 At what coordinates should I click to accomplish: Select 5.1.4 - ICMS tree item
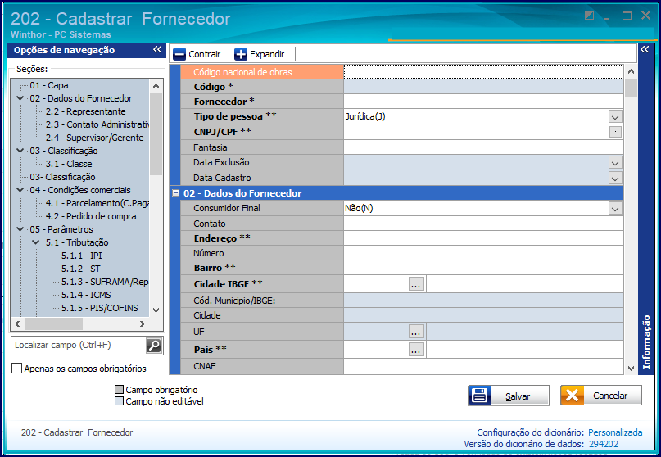click(x=86, y=294)
